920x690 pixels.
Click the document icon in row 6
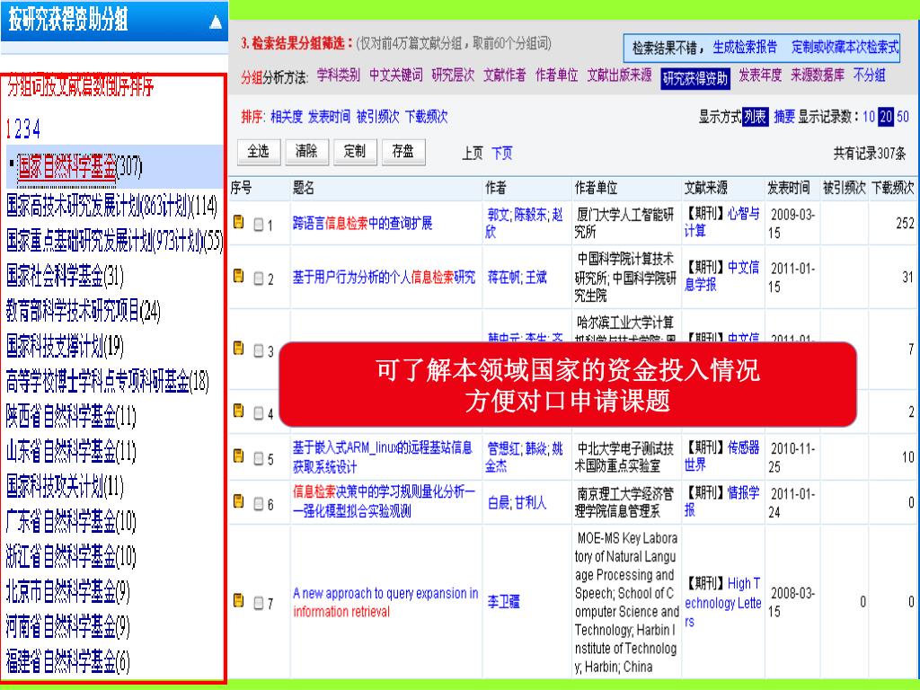[238, 501]
